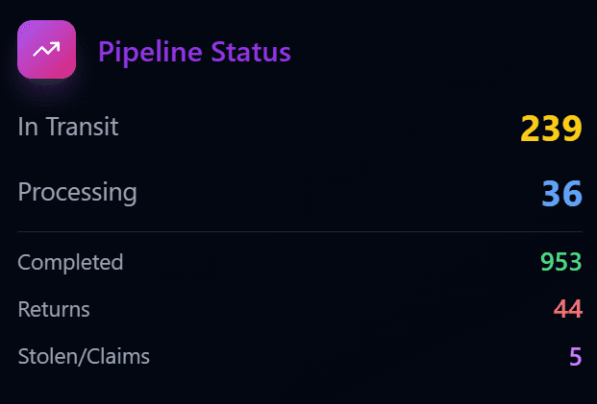This screenshot has height=404, width=597.
Task: Select the red 44 Returns count
Action: [x=568, y=310]
